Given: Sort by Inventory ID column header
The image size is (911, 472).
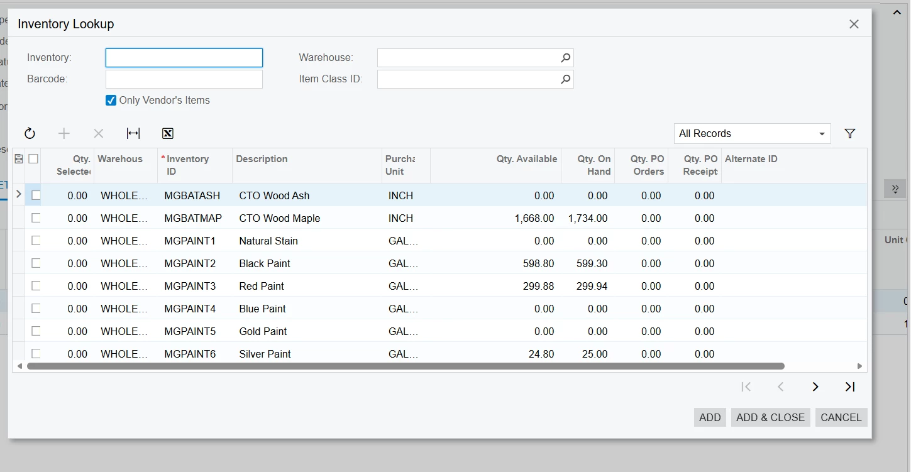Looking at the screenshot, I should 195,165.
